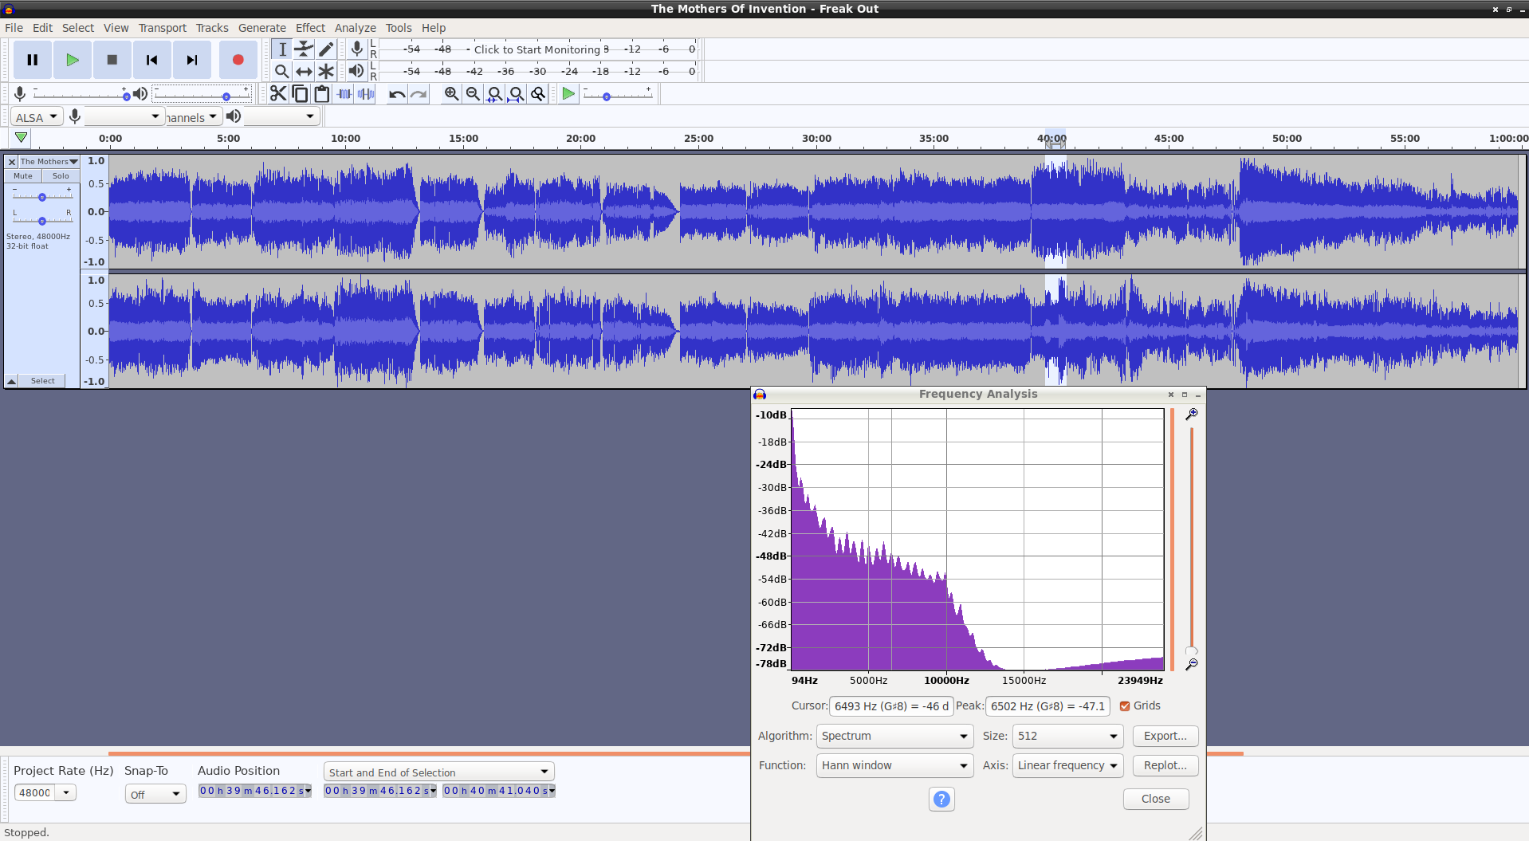Open the Edit menu
Viewport: 1529px width, 841px height.
tap(42, 28)
